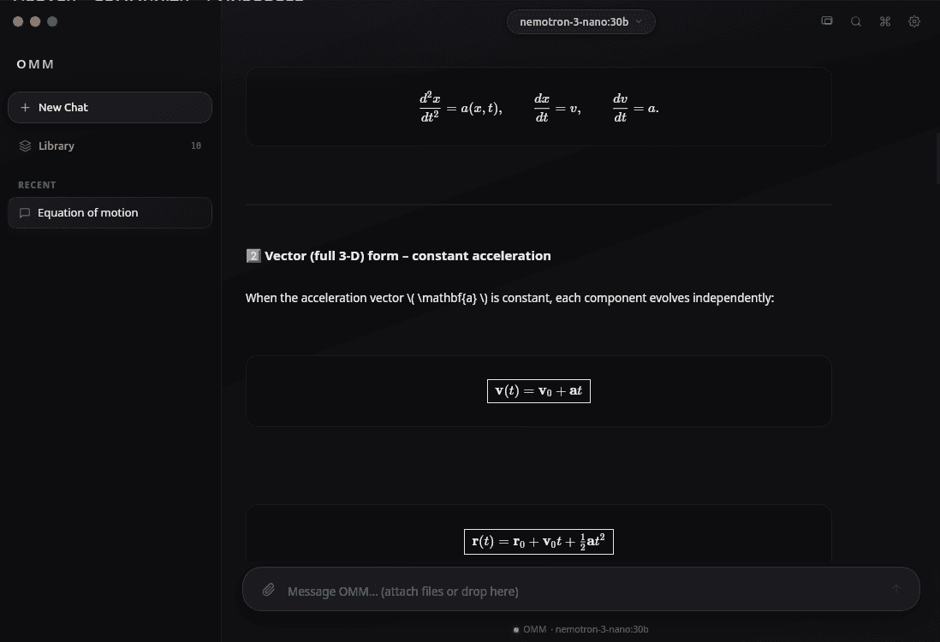
Task: Click the OMM heading in the sidebar
Action: click(x=35, y=64)
